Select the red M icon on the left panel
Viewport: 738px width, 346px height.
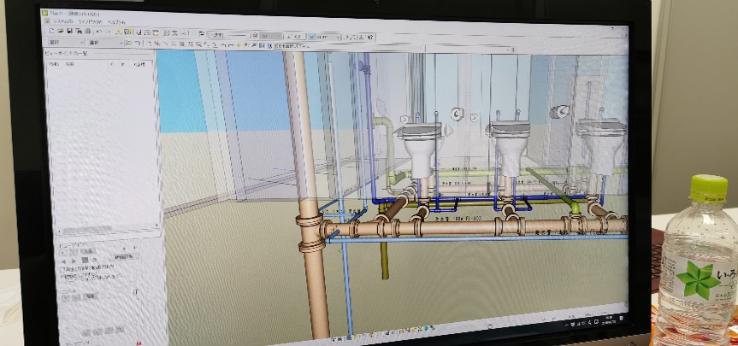click(139, 343)
